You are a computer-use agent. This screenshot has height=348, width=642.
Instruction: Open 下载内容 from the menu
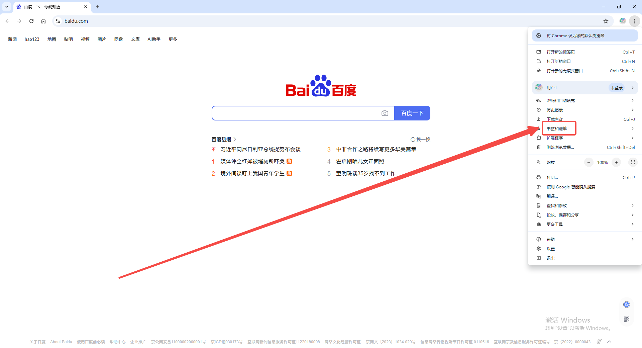585,119
